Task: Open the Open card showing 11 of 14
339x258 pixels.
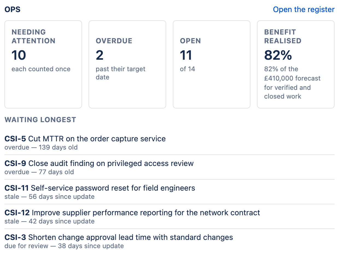Action: pyautogui.click(x=212, y=64)
